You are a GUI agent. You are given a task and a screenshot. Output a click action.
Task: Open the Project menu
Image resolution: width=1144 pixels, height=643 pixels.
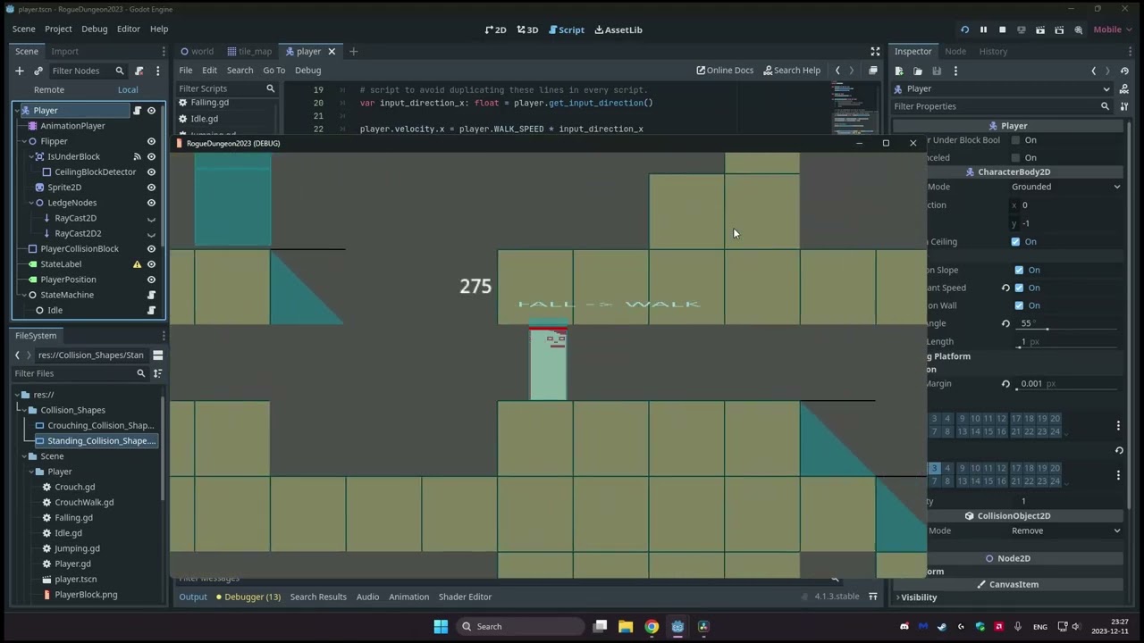(x=58, y=29)
